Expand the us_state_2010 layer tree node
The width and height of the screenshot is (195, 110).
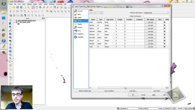(14, 22)
